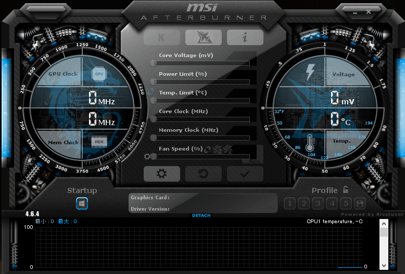Click the Power Limit slider handle
Image resolution: width=405 pixels, height=274 pixels.
coord(154,82)
